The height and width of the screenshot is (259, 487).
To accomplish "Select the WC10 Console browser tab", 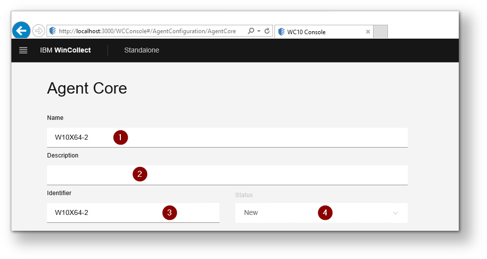I will [x=324, y=32].
